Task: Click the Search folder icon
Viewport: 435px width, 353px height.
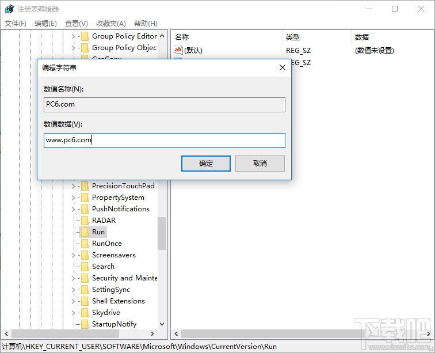Action: (85, 267)
